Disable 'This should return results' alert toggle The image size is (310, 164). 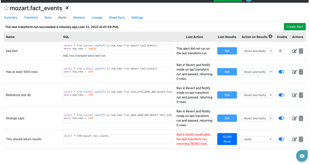(281, 139)
